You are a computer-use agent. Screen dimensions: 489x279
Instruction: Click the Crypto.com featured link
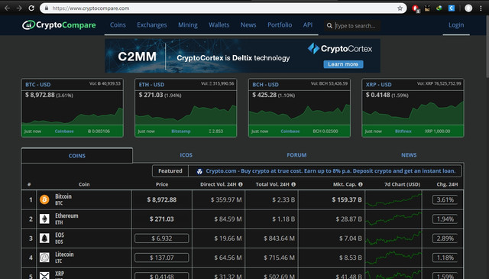pos(331,171)
